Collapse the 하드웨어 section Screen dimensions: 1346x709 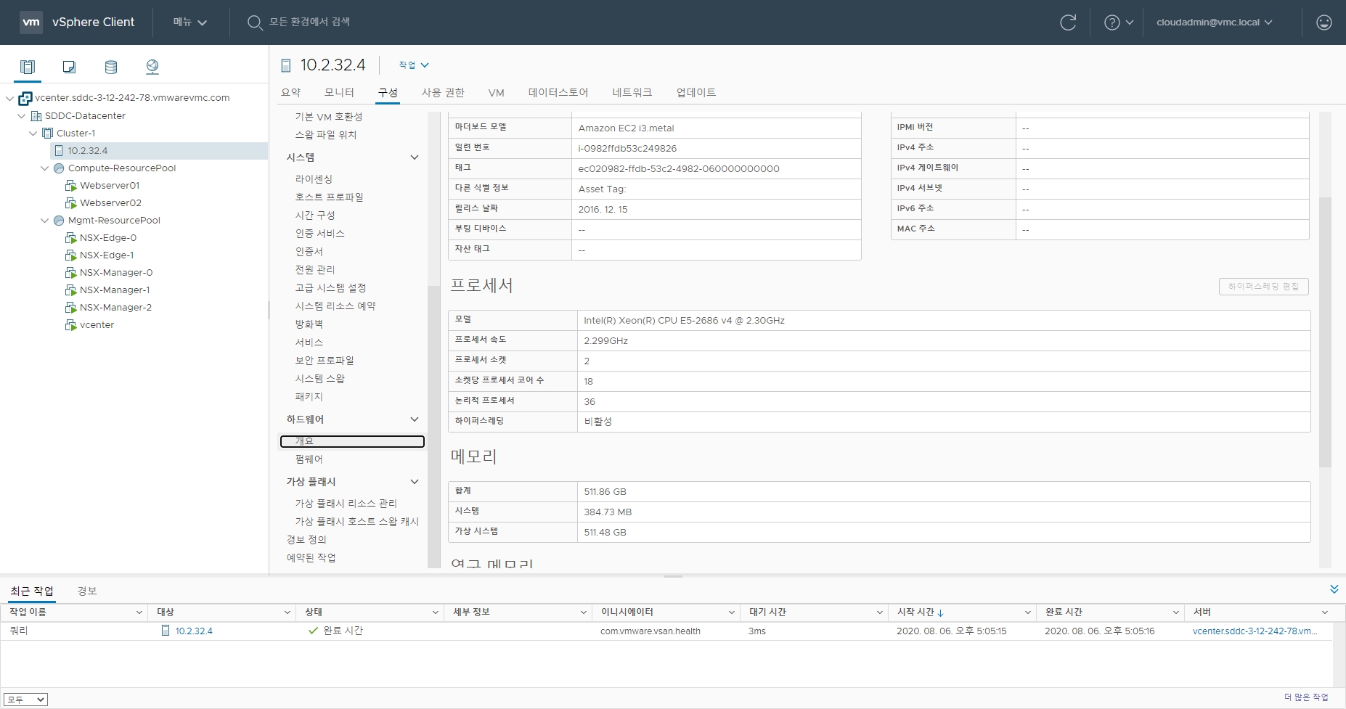pos(415,419)
